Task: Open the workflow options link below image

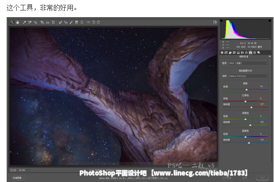Action: click(134, 178)
